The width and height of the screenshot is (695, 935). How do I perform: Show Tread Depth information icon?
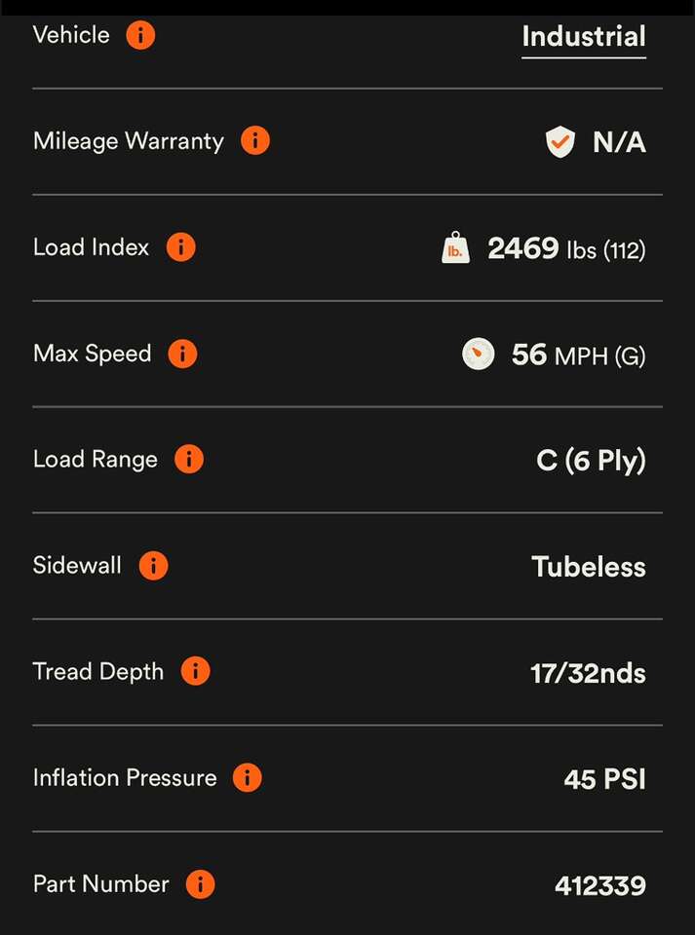point(195,672)
